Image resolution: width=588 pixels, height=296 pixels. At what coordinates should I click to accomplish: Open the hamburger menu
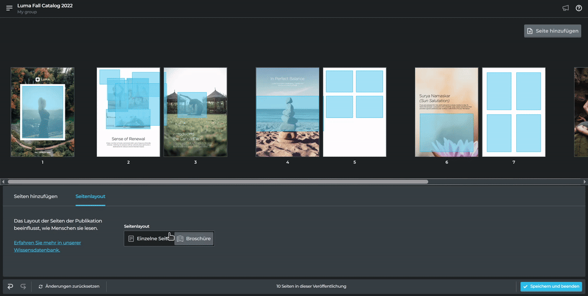click(x=9, y=8)
